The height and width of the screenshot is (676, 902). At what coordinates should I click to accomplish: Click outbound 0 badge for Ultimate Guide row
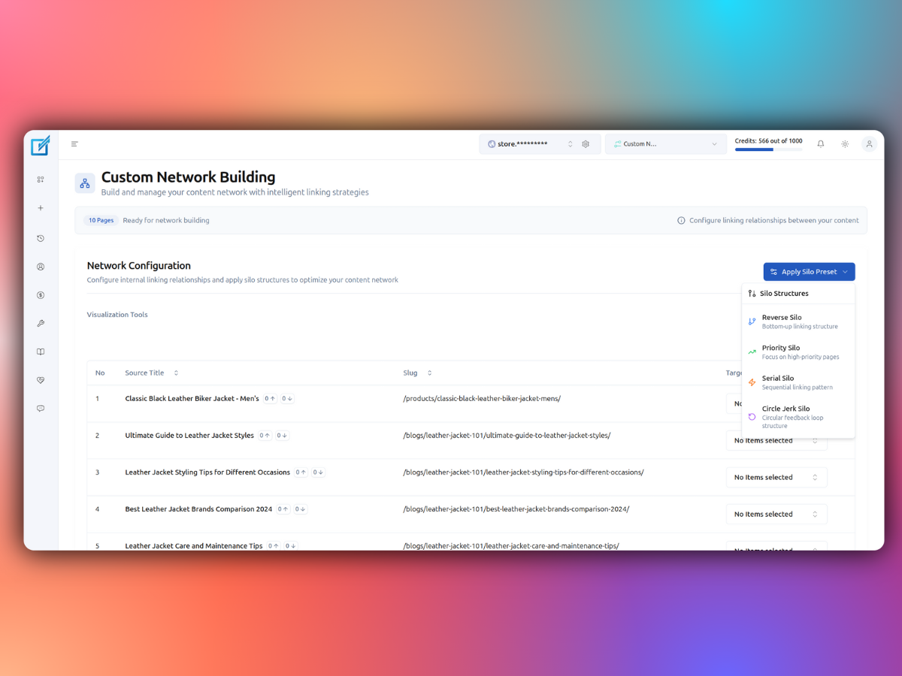pyautogui.click(x=282, y=436)
